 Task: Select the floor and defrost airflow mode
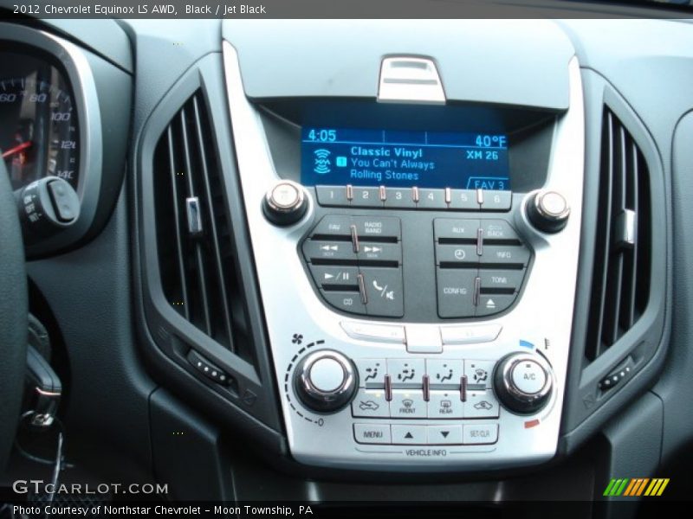[480, 375]
